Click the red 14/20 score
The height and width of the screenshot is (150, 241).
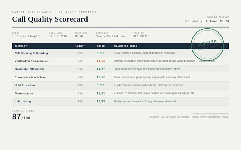pyautogui.click(x=101, y=61)
